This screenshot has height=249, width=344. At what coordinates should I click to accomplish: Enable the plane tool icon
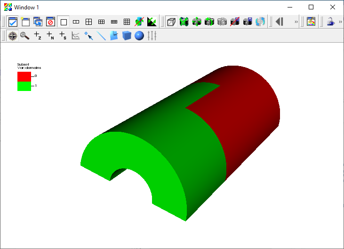(x=114, y=36)
